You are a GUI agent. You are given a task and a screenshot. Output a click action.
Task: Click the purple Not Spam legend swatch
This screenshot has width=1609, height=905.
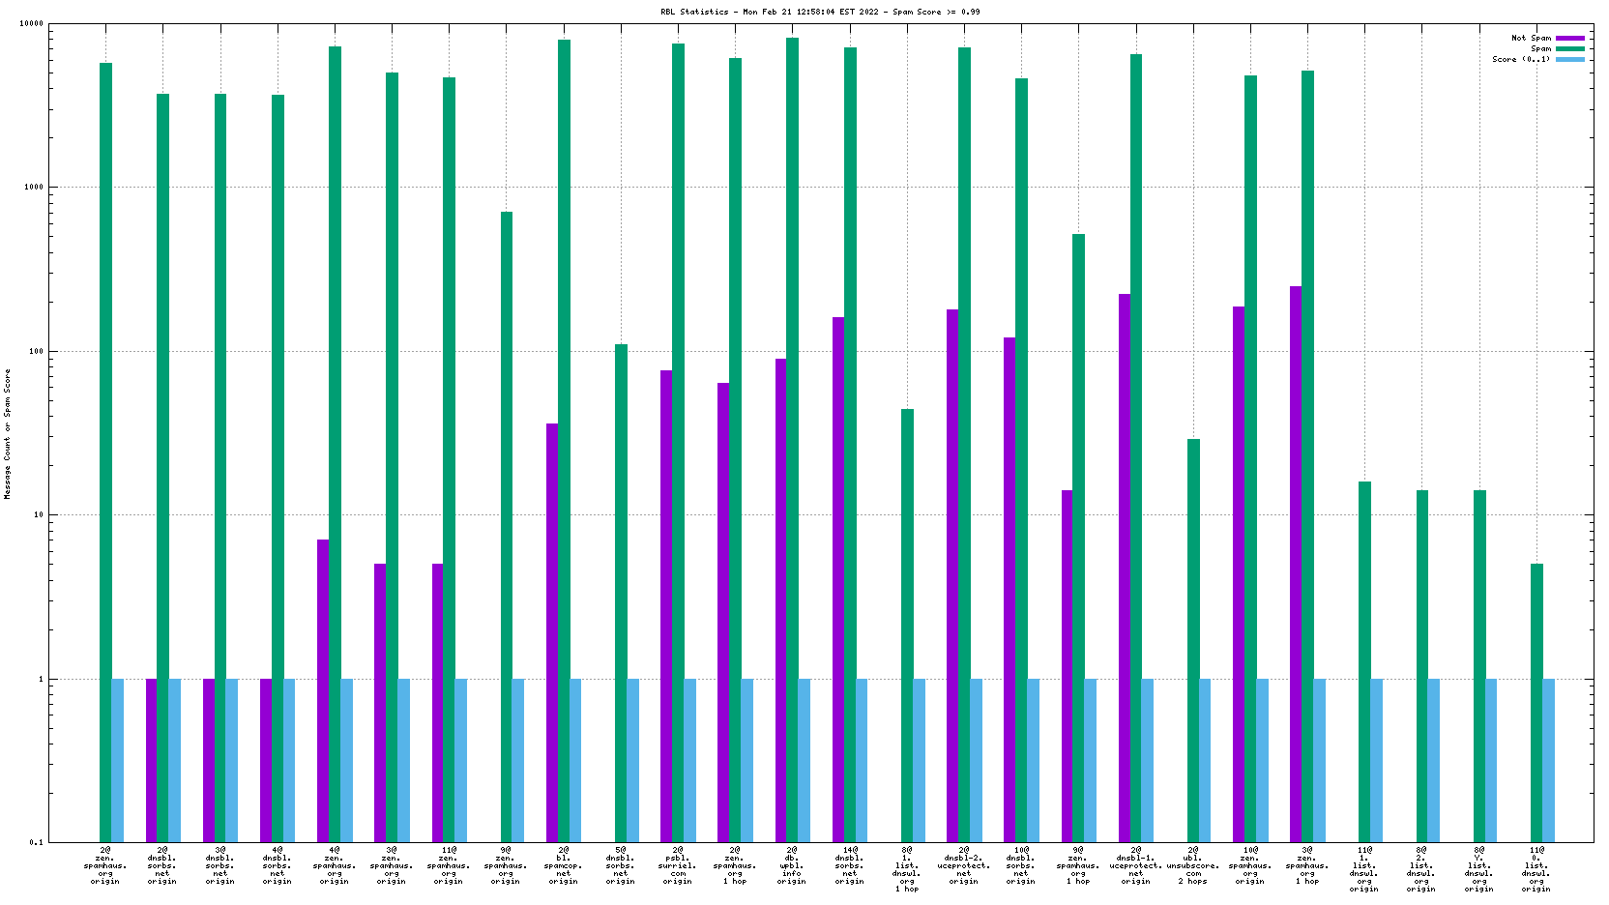[x=1570, y=38]
